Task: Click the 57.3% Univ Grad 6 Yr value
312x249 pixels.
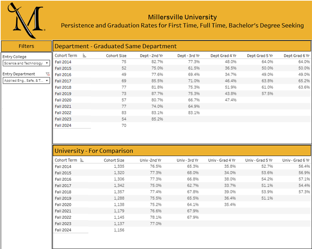Action: coord(304,192)
